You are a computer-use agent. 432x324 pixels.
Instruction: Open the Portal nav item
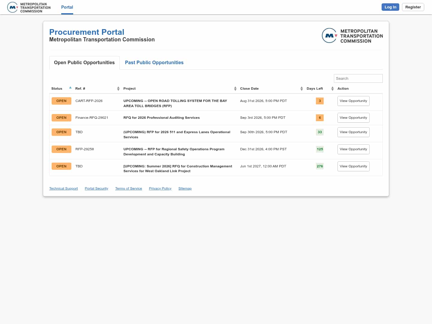(67, 7)
